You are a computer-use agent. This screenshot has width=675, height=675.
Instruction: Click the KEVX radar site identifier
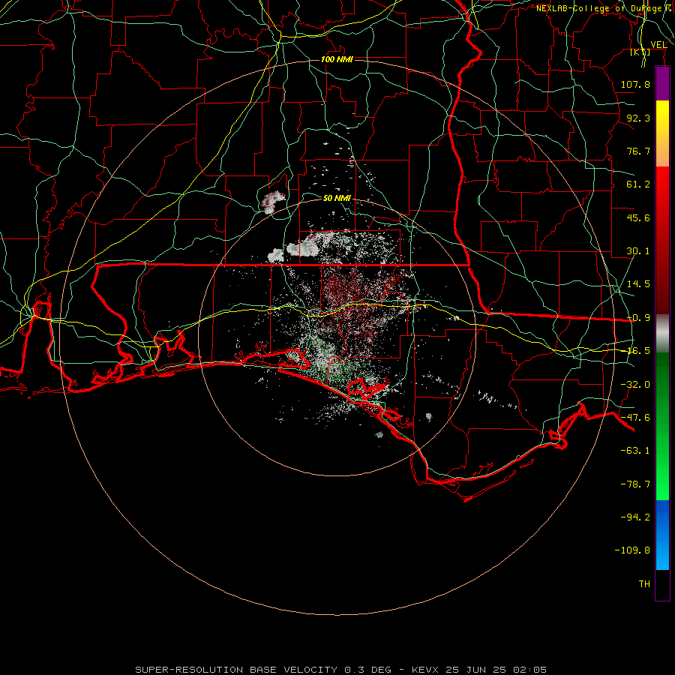pyautogui.click(x=425, y=670)
